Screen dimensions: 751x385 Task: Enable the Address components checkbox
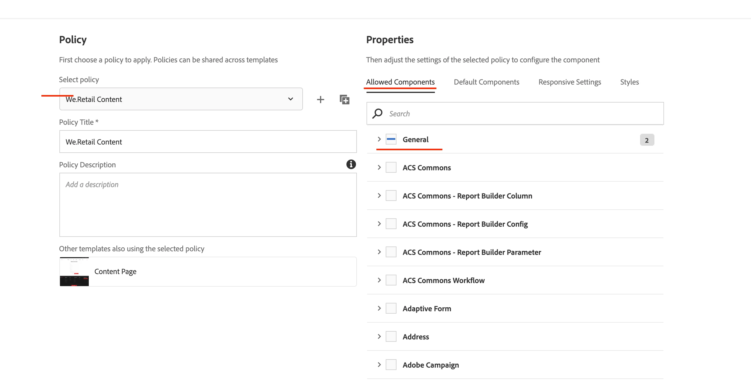click(x=391, y=337)
